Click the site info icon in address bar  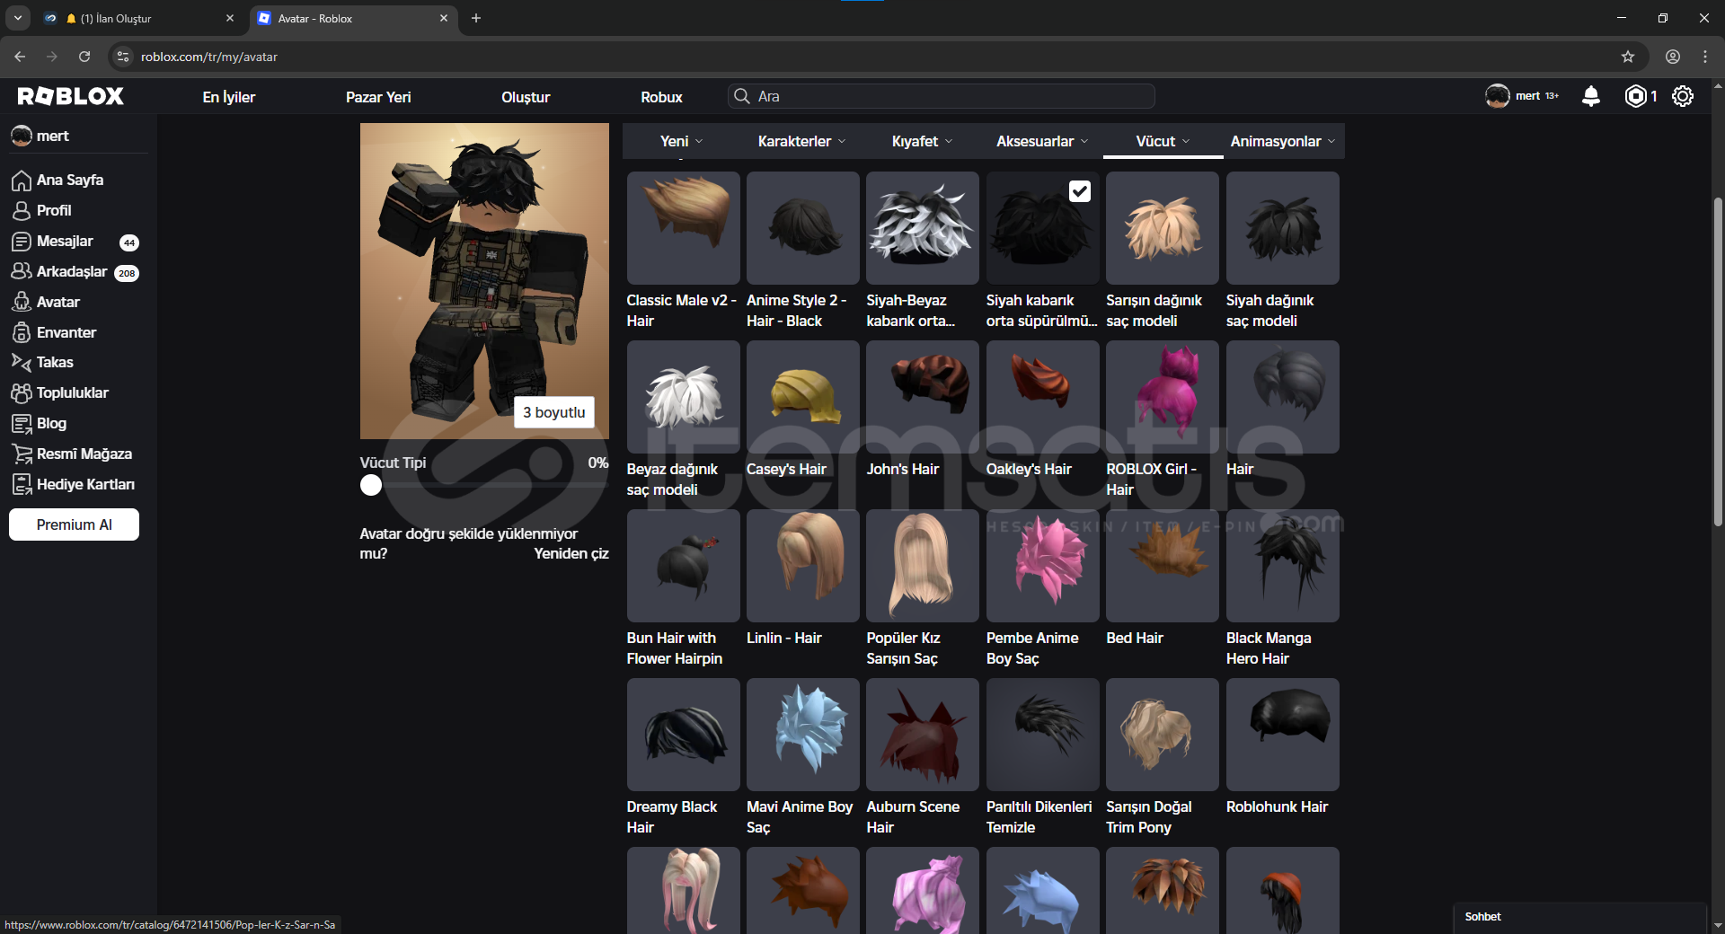point(124,57)
